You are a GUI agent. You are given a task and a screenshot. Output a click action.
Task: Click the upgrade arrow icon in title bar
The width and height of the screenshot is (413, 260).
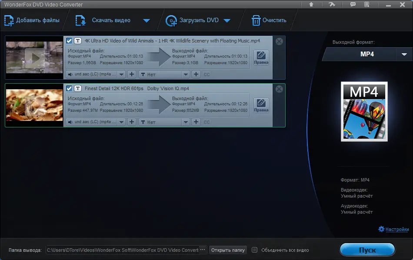[x=311, y=4]
